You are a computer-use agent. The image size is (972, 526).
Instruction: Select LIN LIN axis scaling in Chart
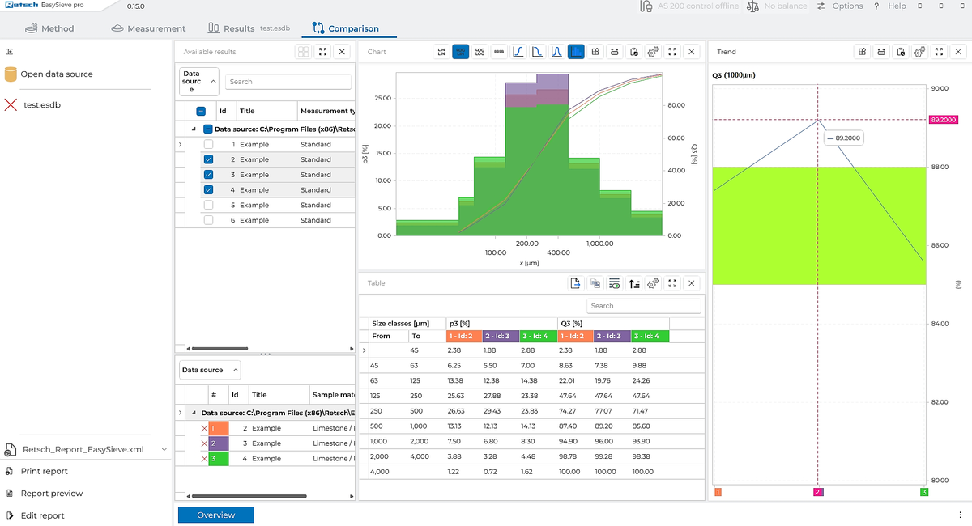click(x=441, y=52)
